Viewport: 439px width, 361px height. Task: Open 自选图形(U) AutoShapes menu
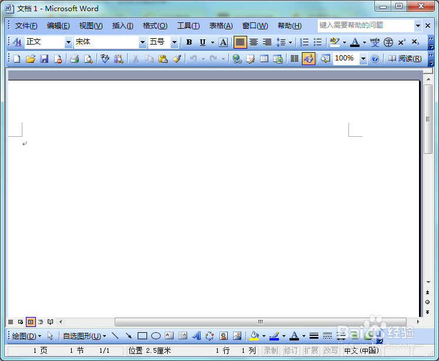[x=84, y=336]
